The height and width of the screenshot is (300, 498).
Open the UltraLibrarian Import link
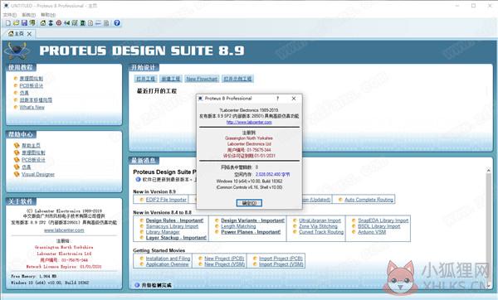320,220
